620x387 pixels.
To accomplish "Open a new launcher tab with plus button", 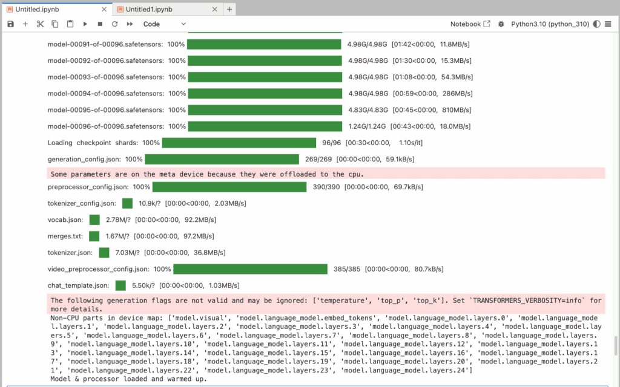I will pos(229,9).
